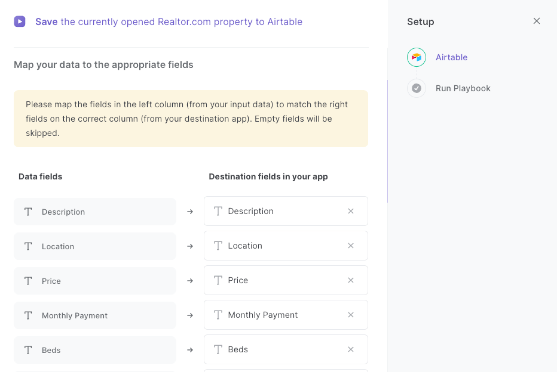557x372 pixels.
Task: Click the text-type icon in the Monthly Payment destination field
Action: pos(218,315)
